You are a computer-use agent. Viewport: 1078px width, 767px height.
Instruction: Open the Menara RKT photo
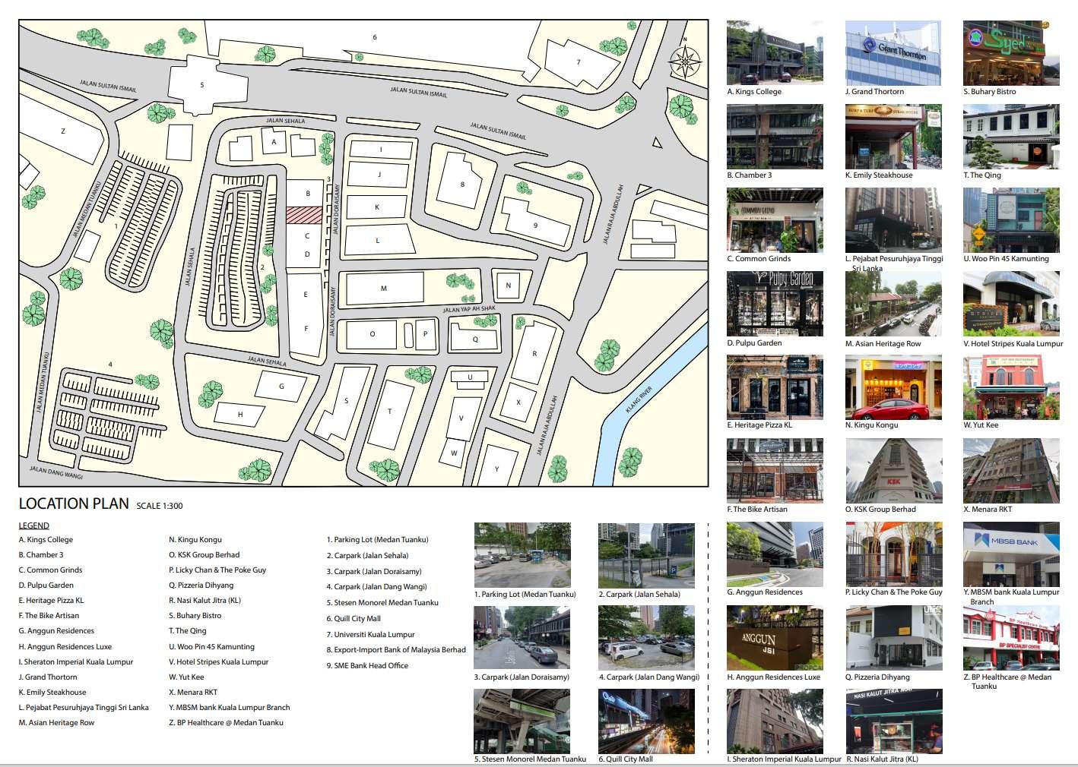point(1011,471)
